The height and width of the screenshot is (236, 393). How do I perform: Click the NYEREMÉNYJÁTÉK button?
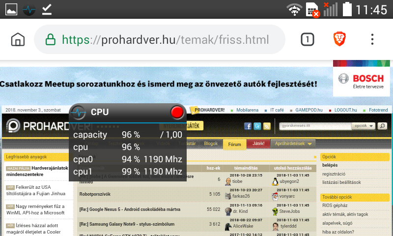pos(181,126)
